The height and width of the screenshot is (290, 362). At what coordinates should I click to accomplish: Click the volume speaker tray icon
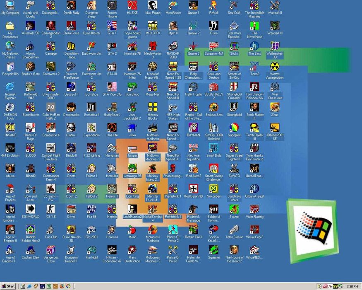pos(320,286)
